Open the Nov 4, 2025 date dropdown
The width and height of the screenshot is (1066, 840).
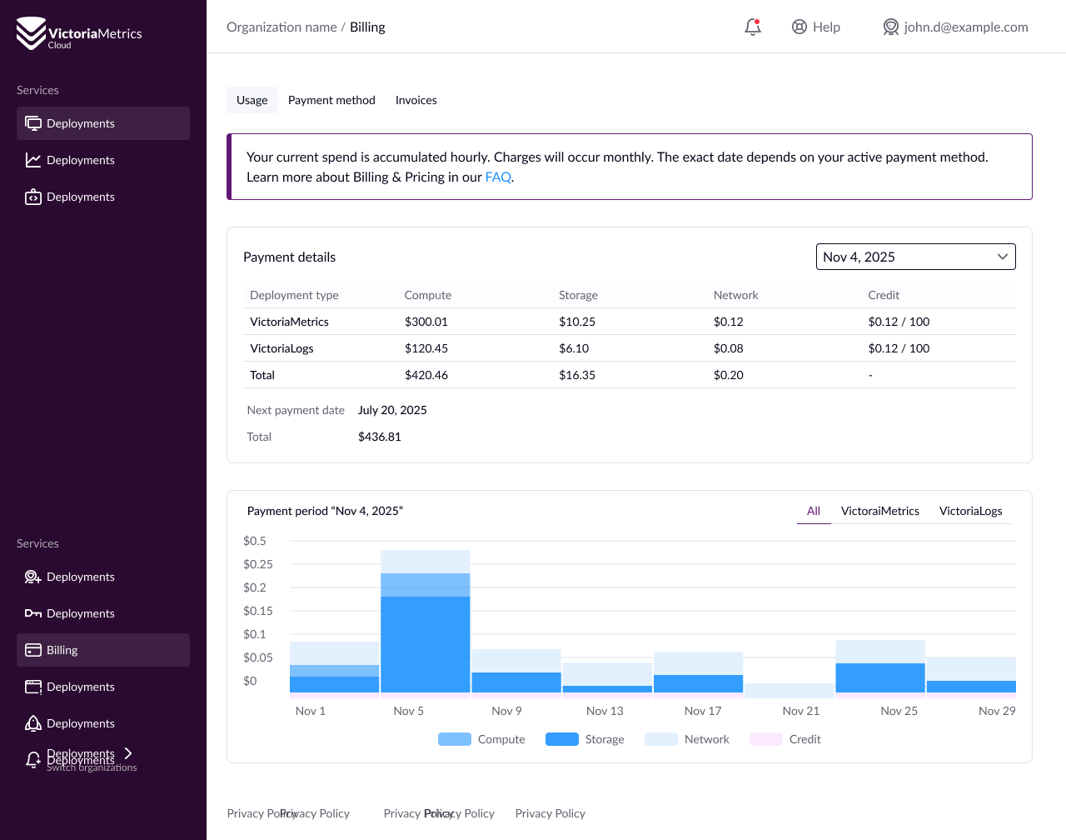(915, 257)
